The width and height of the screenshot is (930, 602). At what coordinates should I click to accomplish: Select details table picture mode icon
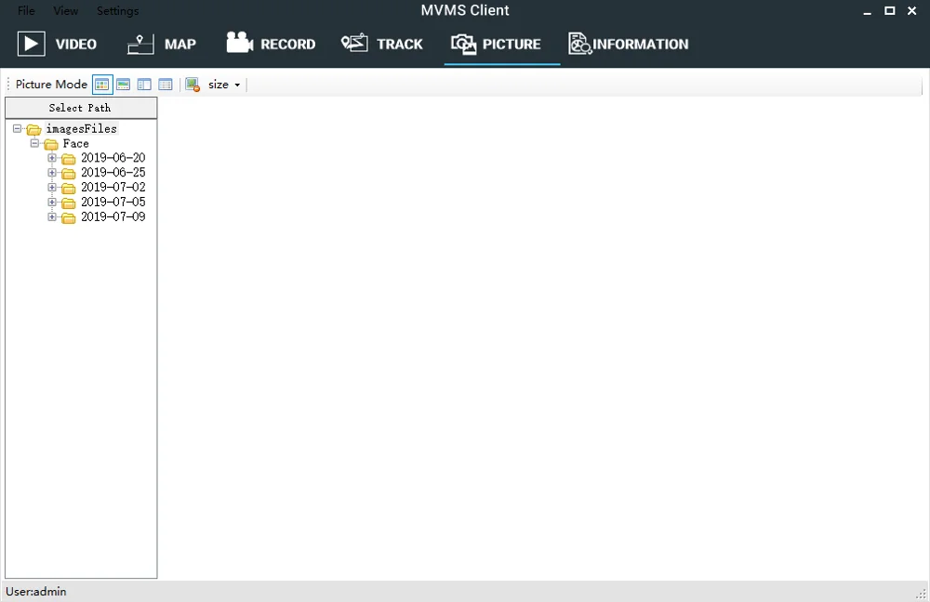click(166, 85)
